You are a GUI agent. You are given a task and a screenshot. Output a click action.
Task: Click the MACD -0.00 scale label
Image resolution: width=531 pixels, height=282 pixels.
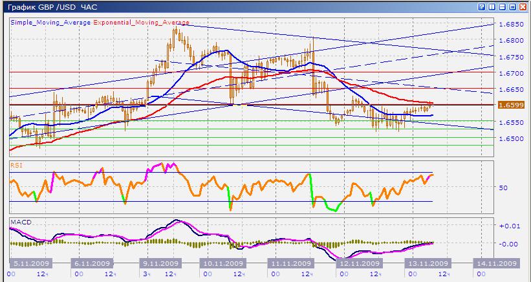(509, 244)
